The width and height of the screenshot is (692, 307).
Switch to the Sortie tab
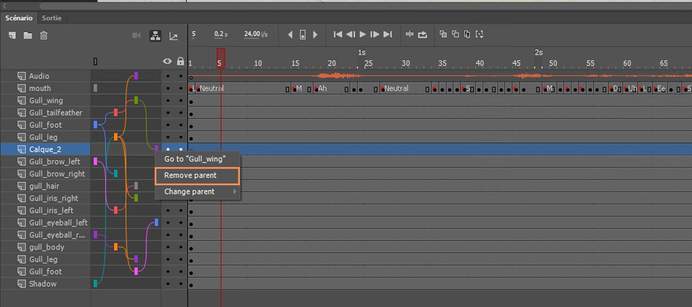[x=52, y=18]
